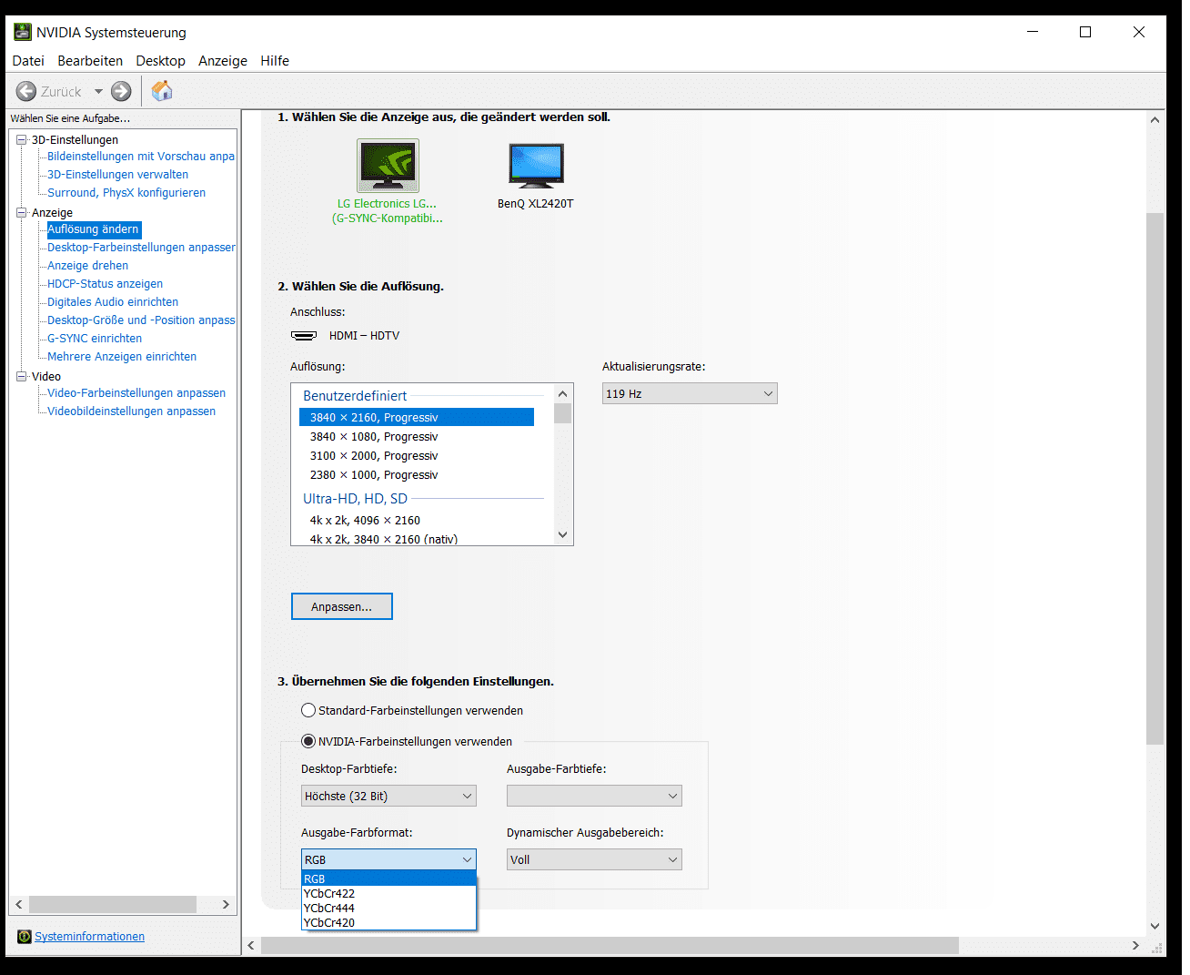Open the Anzeige menu
Image resolution: width=1190 pixels, height=975 pixels.
coord(223,61)
